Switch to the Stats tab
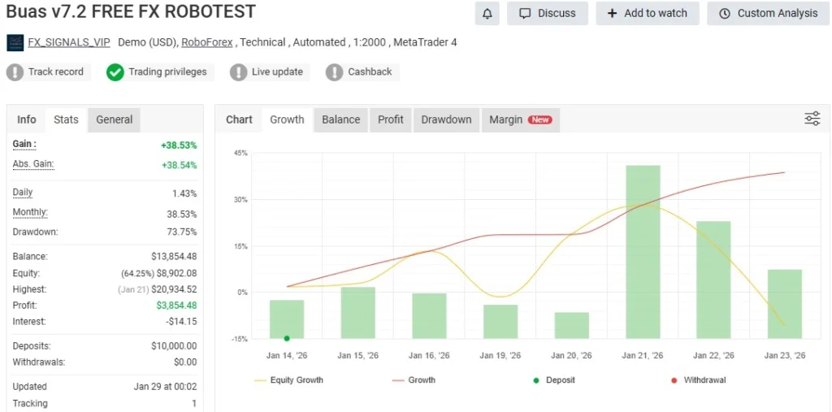The image size is (832, 412). coord(66,119)
